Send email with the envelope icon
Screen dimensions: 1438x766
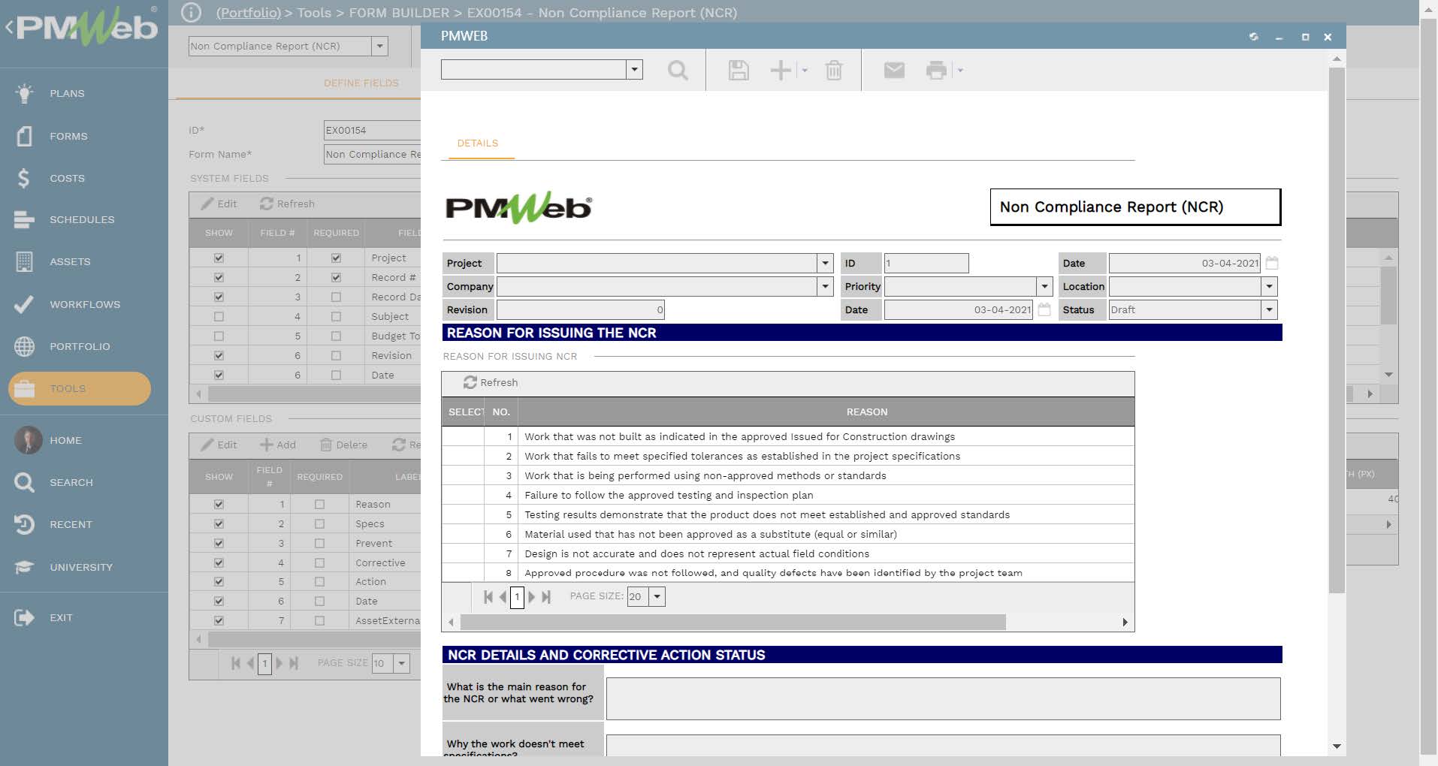(894, 71)
